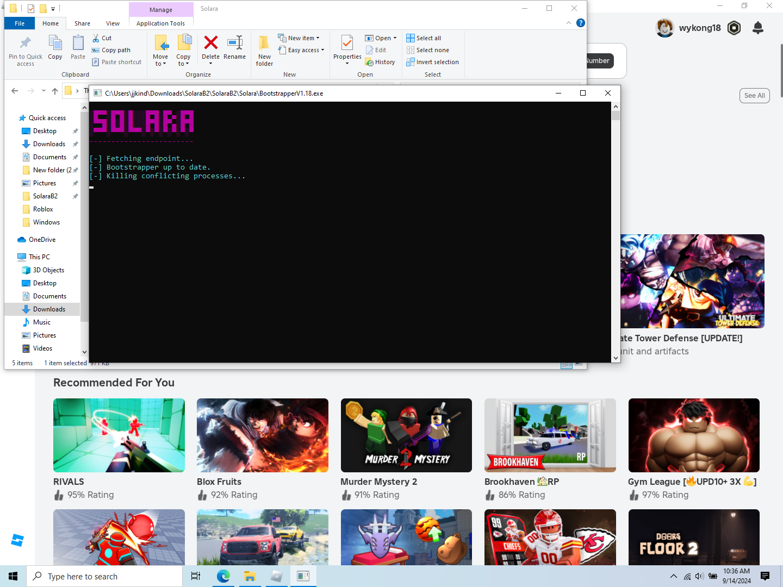783x587 pixels.
Task: Collapse the ribbon with chevron
Action: point(569,23)
